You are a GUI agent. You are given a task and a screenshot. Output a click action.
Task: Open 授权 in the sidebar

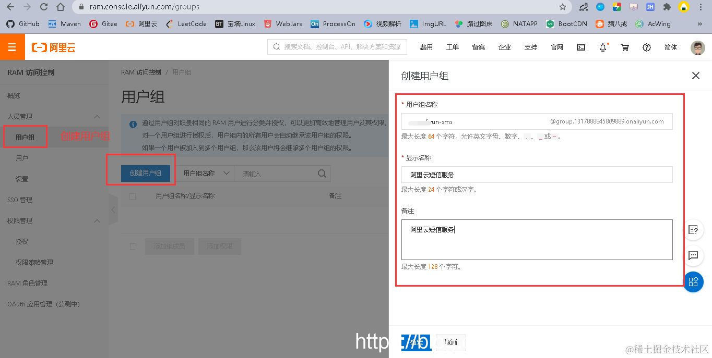pos(22,241)
